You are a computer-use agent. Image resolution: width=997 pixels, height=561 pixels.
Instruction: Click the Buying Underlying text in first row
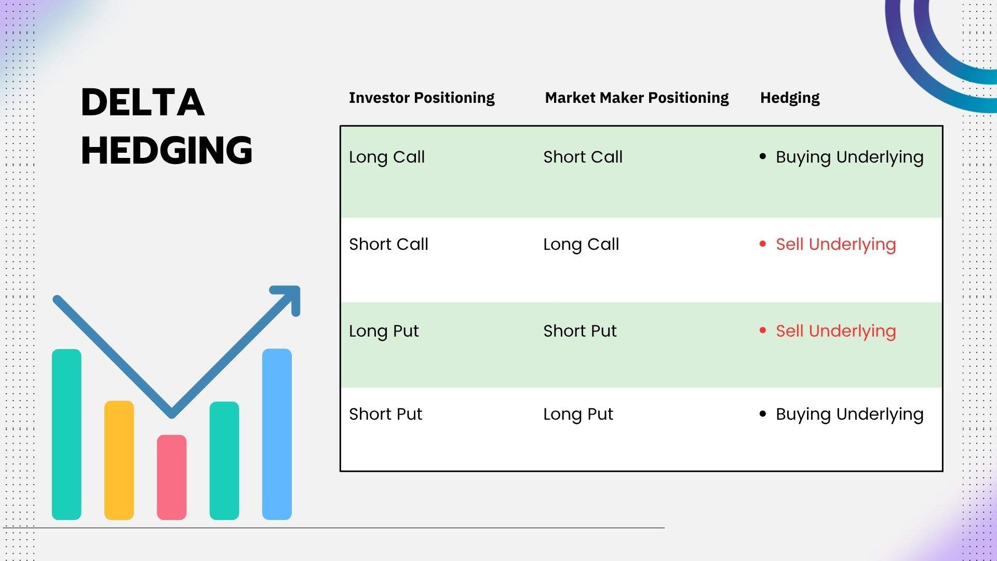(850, 157)
